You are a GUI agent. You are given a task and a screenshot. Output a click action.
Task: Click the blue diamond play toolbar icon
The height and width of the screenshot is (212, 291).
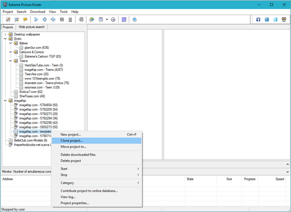tap(53, 19)
